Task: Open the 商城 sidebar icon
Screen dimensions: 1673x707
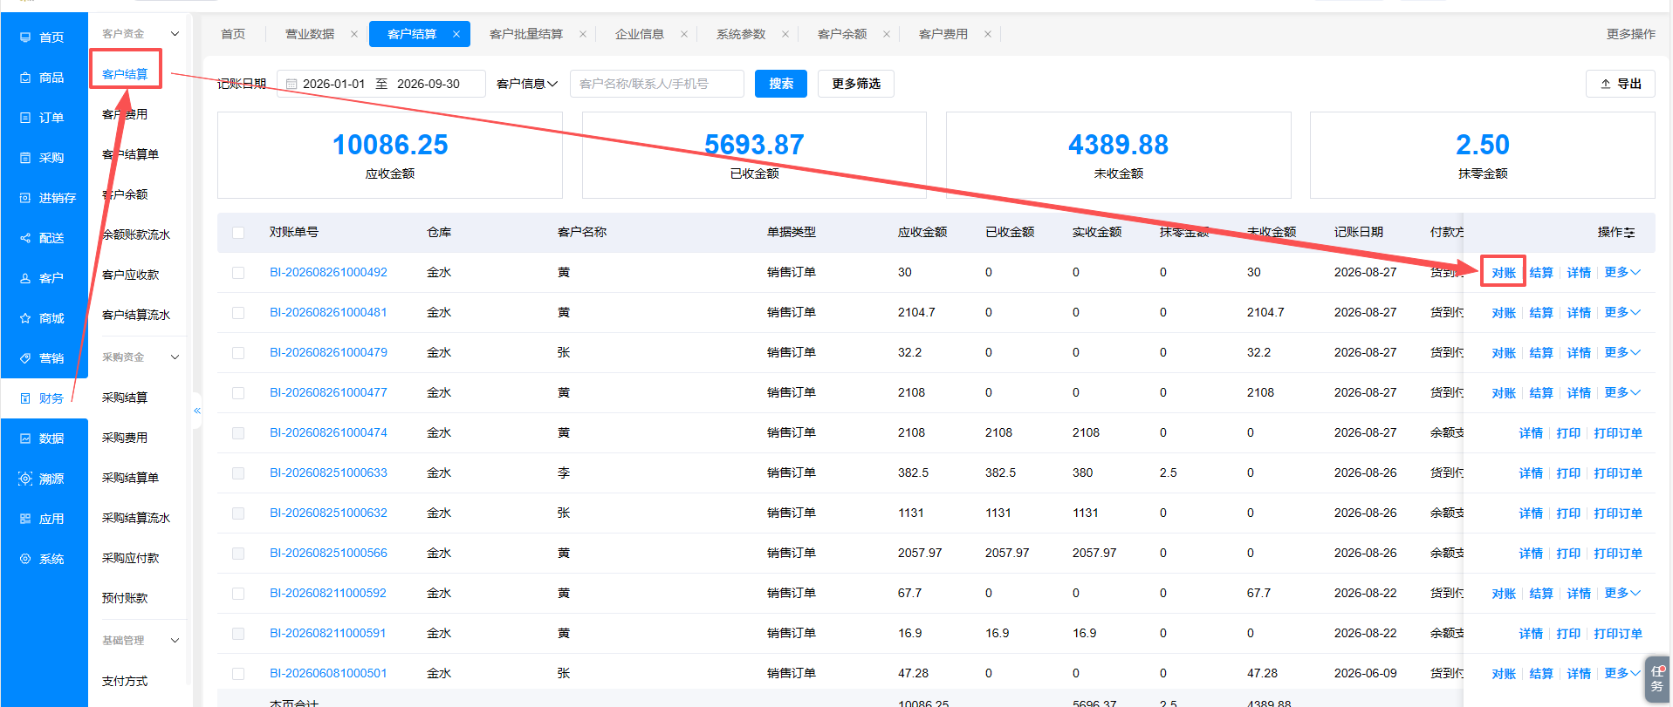Action: point(25,318)
